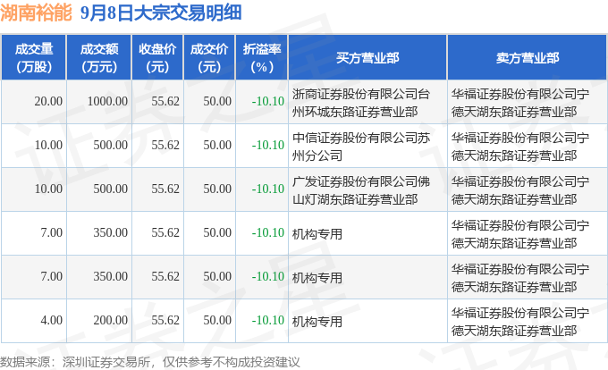608x370 pixels.
Task: Click the 买方营业部 column header
Action: (367, 57)
